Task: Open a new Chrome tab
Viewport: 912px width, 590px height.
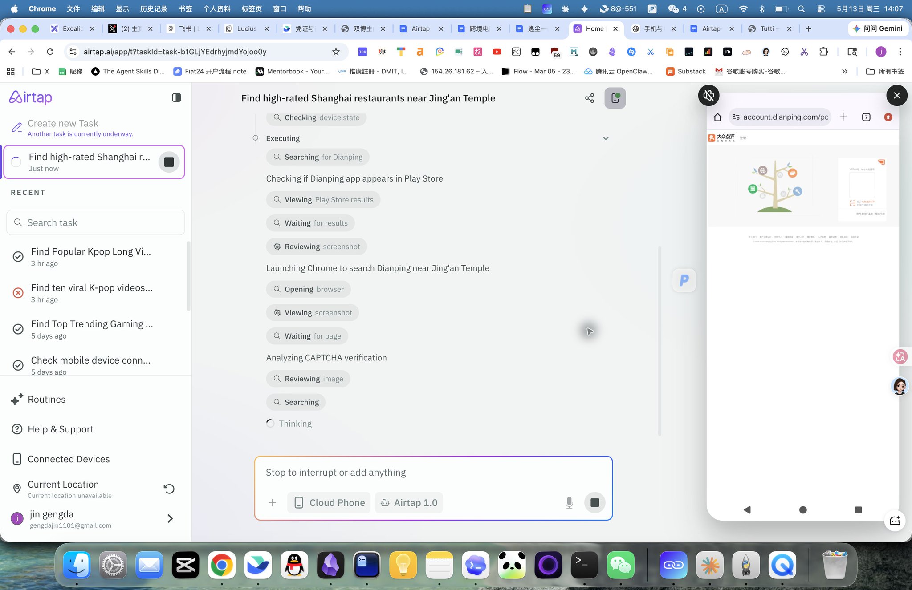Action: 808,28
